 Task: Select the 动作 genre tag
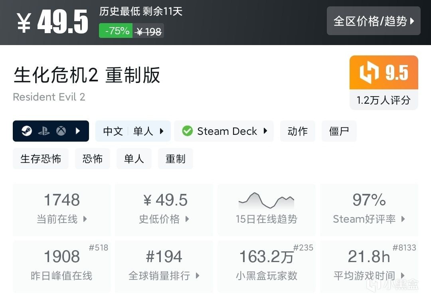297,131
